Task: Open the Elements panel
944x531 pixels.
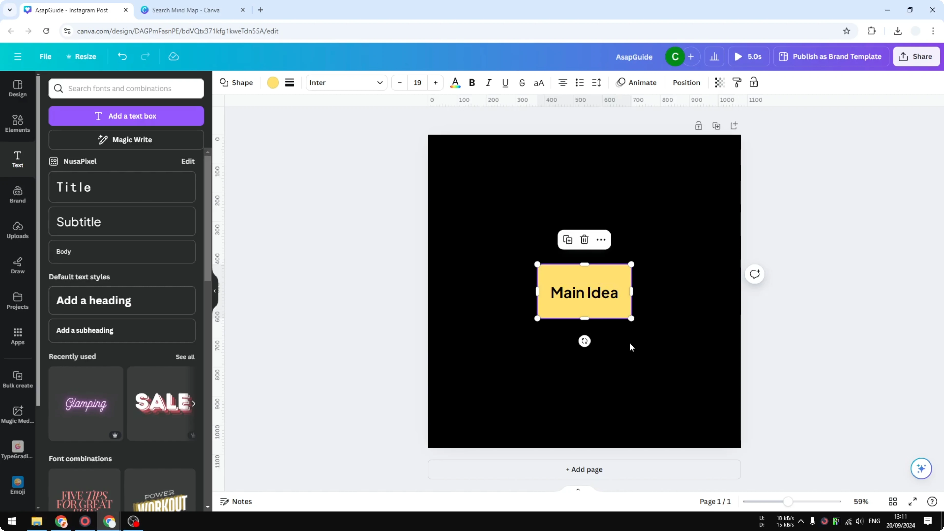Action: [x=18, y=123]
